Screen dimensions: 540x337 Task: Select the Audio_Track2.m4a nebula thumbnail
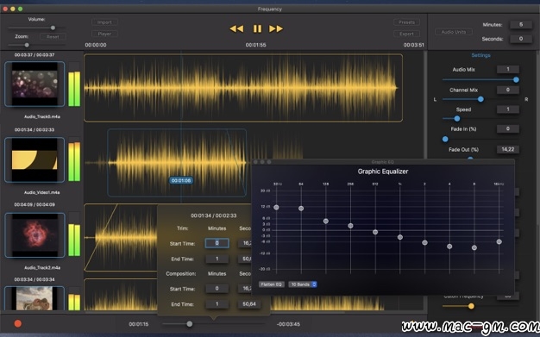click(35, 235)
